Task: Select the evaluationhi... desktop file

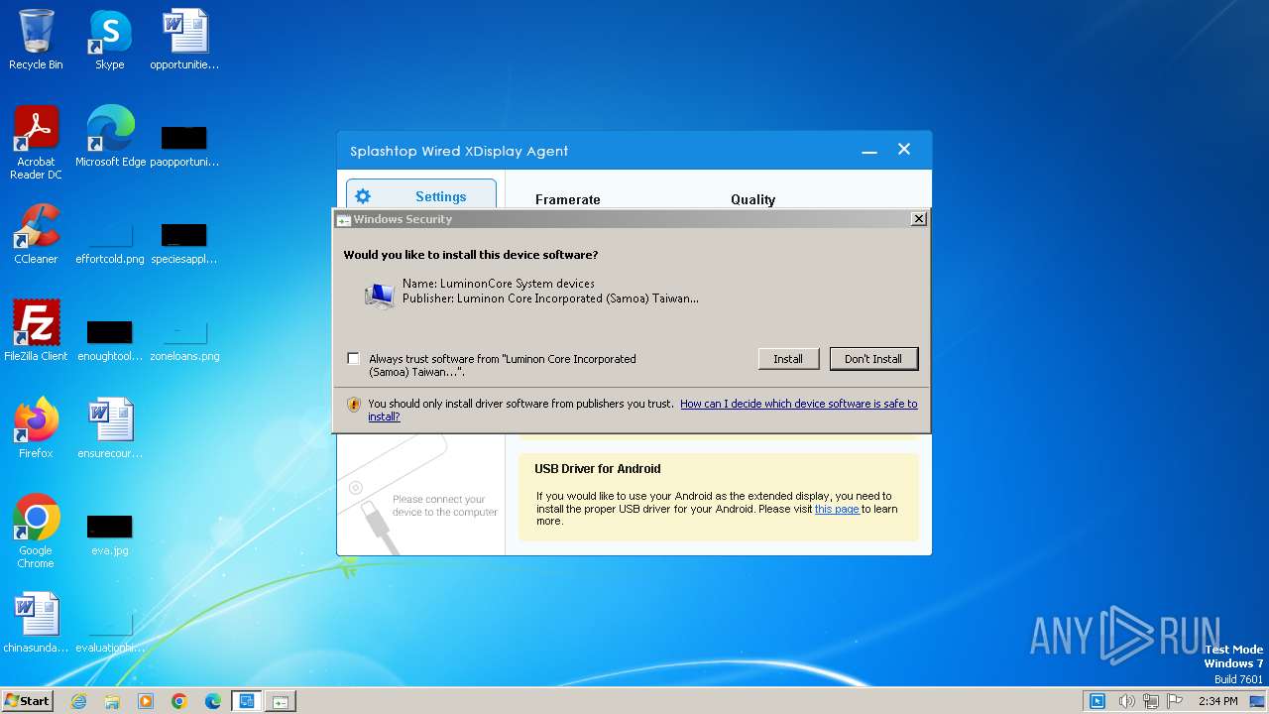Action: [110, 631]
